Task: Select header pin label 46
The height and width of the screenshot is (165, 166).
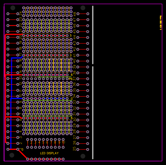Action: pos(74,25)
